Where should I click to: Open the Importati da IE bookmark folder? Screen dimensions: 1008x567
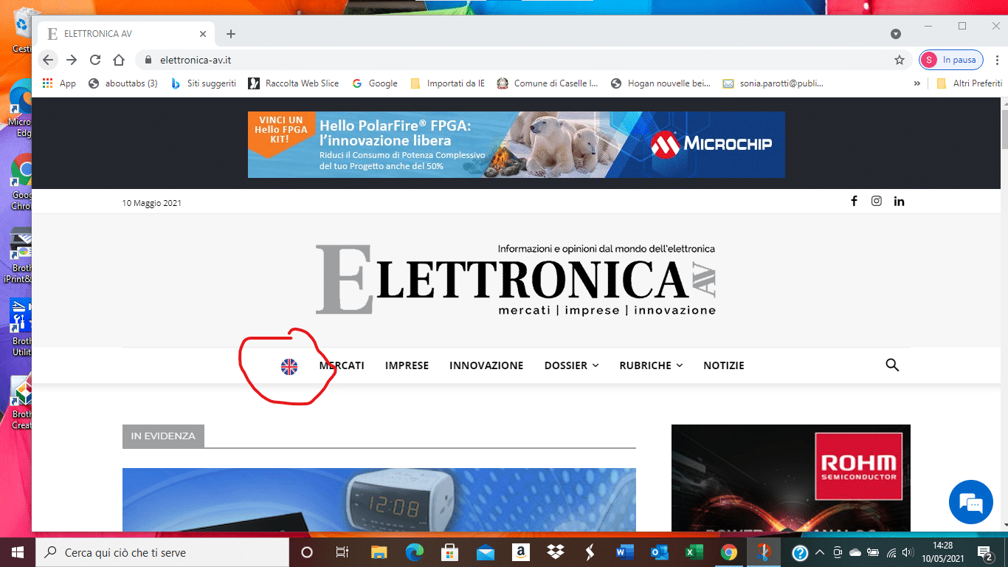click(x=447, y=83)
